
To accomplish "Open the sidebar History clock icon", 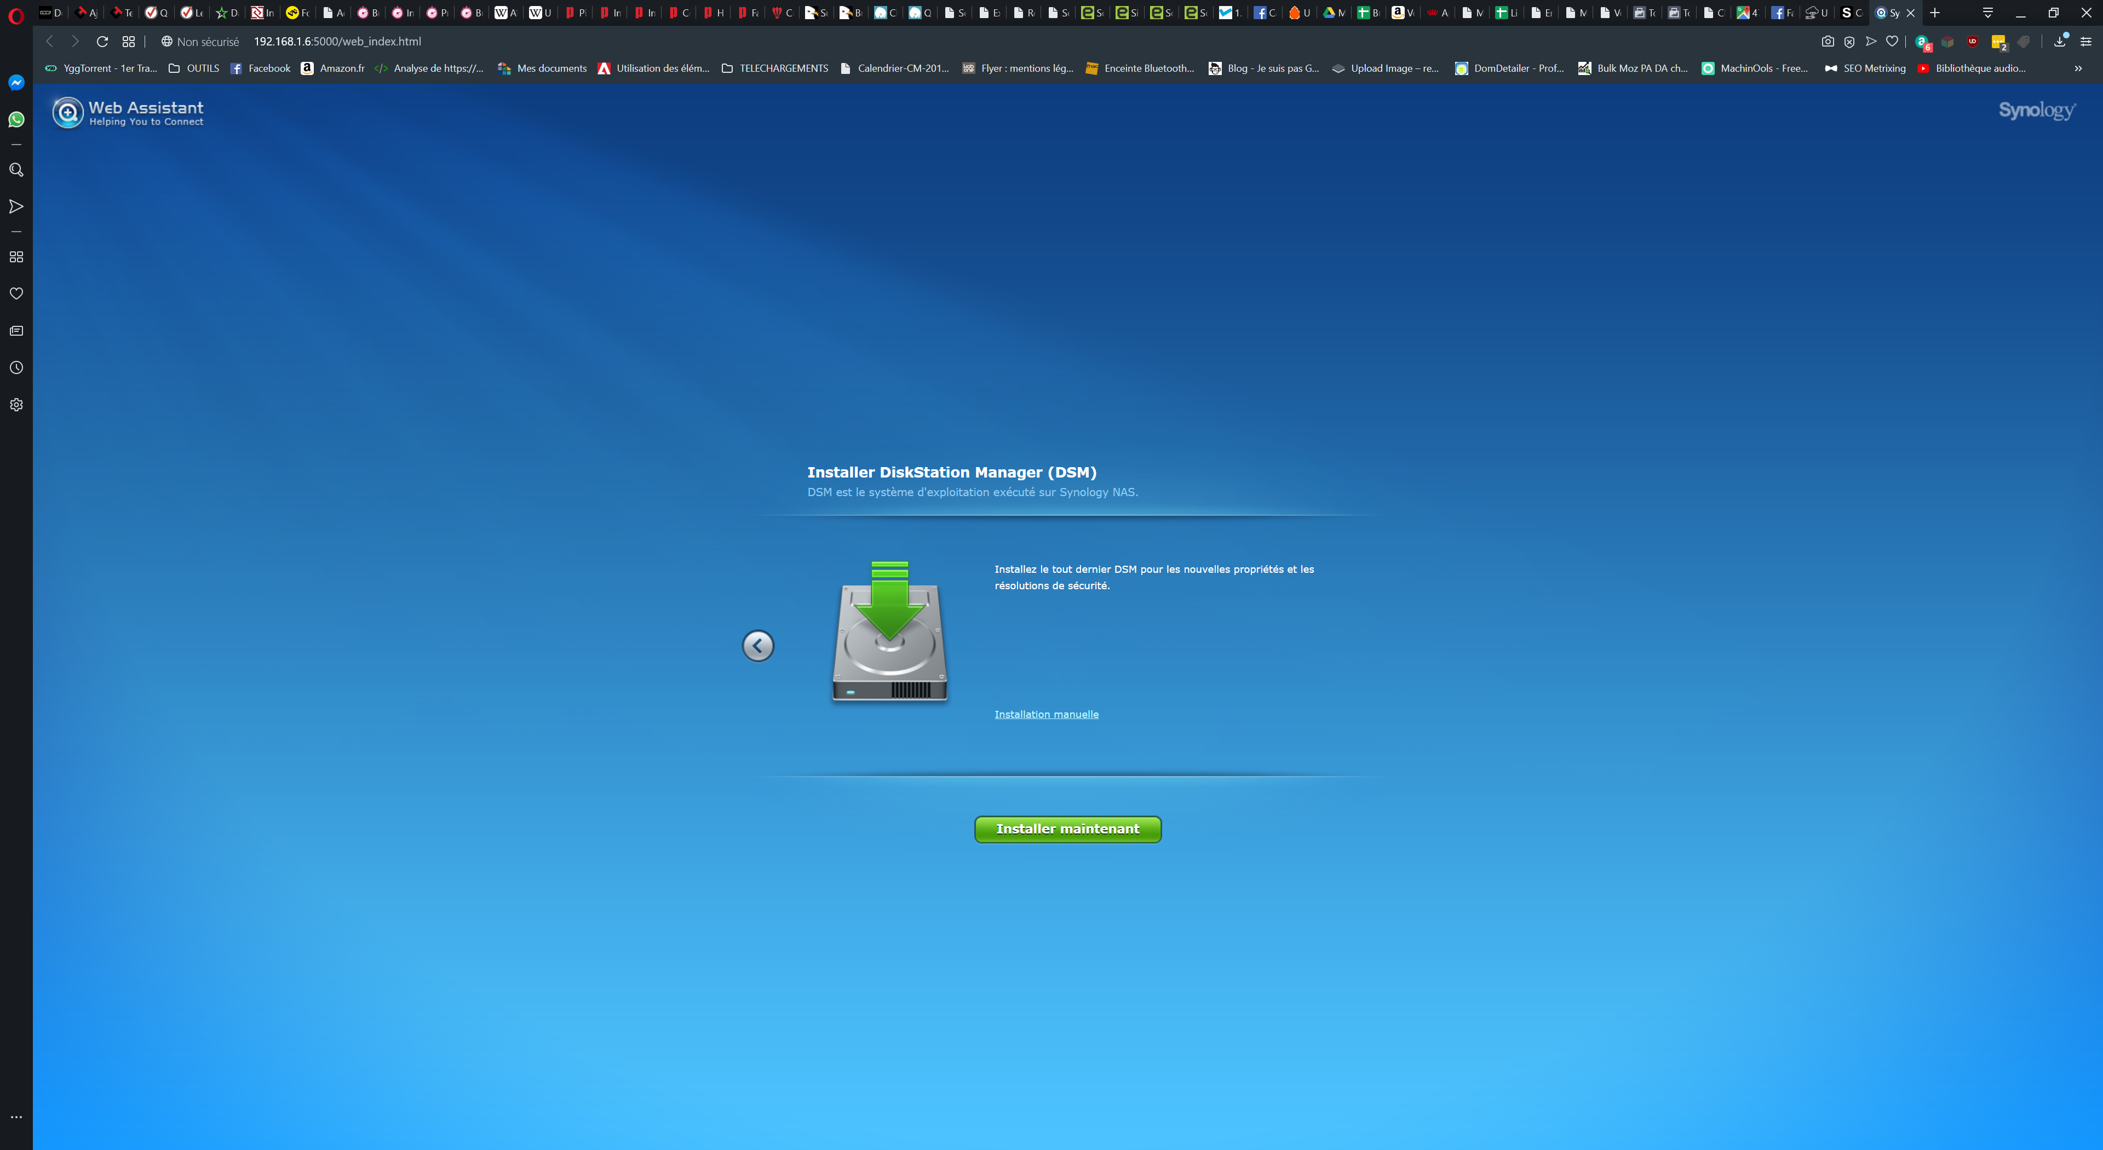I will 16,368.
